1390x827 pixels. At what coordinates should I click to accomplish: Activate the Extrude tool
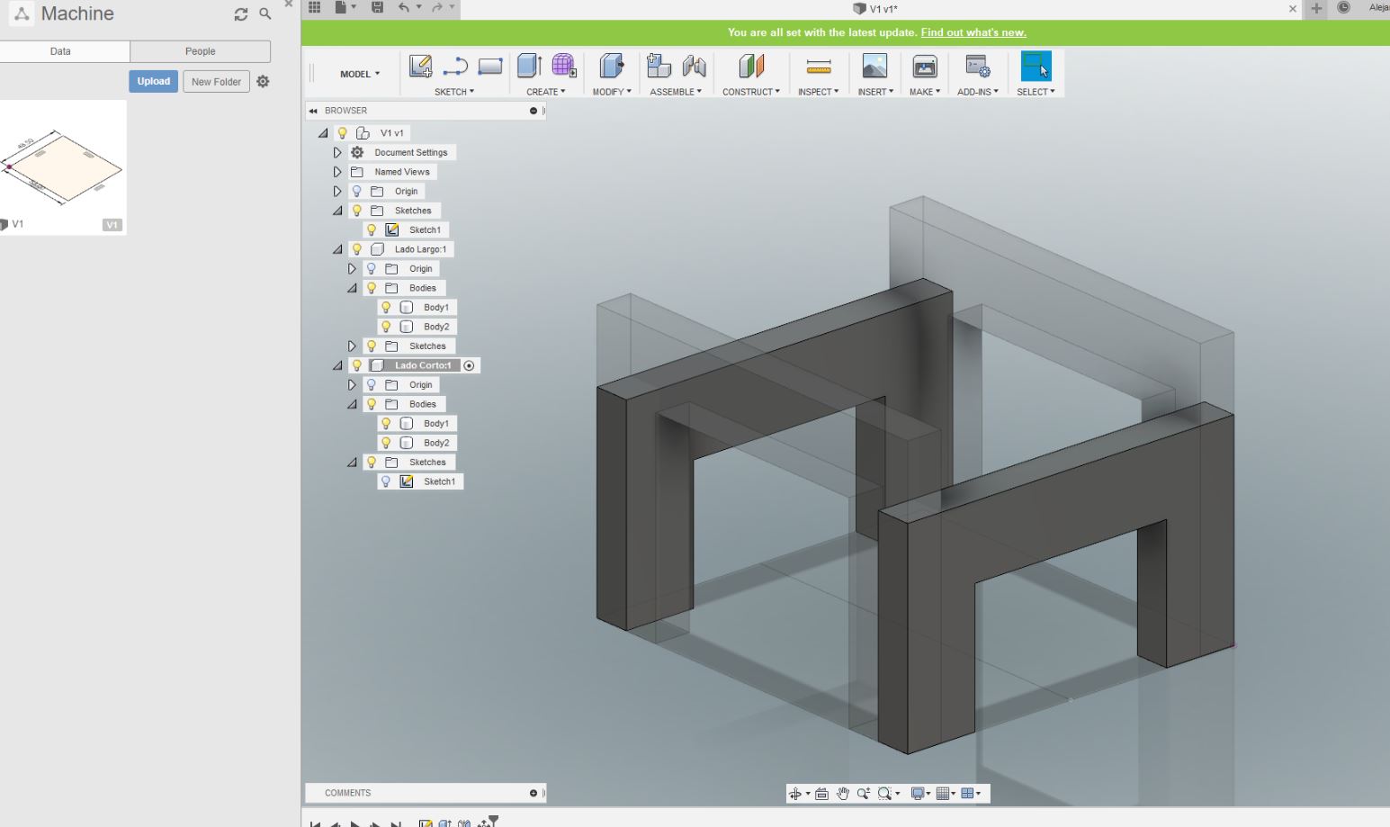point(529,66)
